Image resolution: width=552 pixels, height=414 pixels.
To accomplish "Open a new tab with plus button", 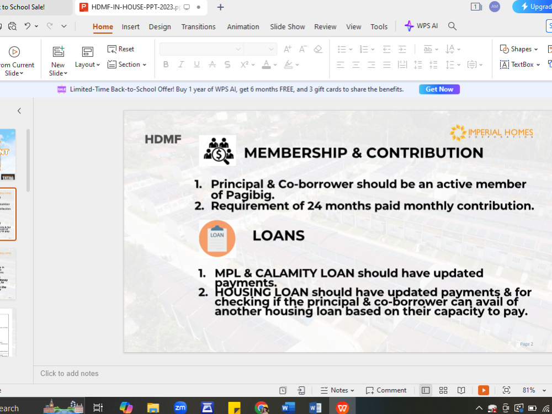I will (x=220, y=7).
